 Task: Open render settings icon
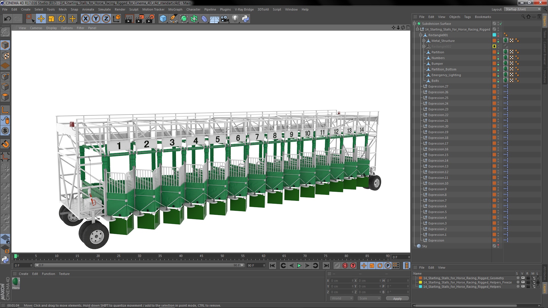[150, 19]
